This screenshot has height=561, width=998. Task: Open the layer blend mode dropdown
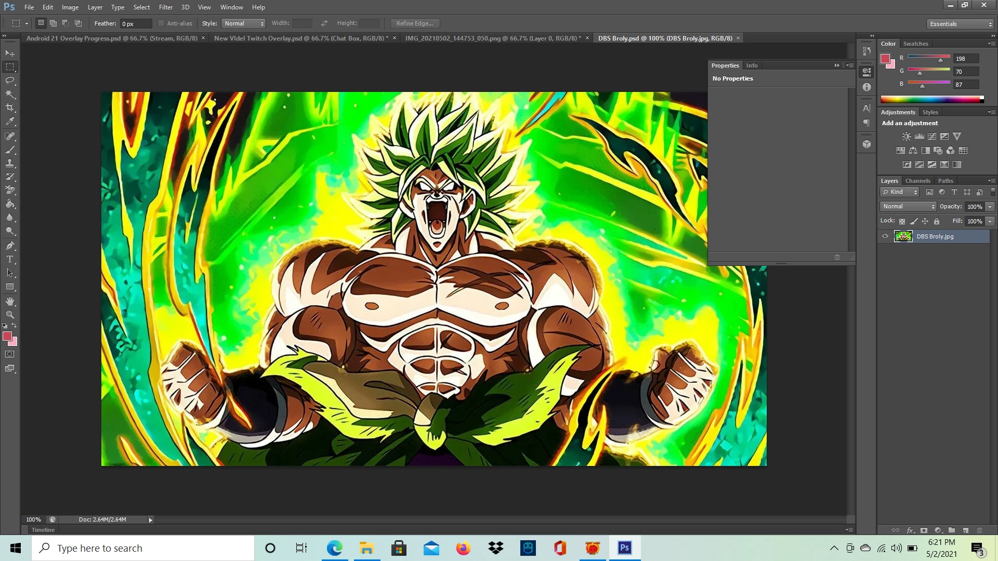coord(908,207)
